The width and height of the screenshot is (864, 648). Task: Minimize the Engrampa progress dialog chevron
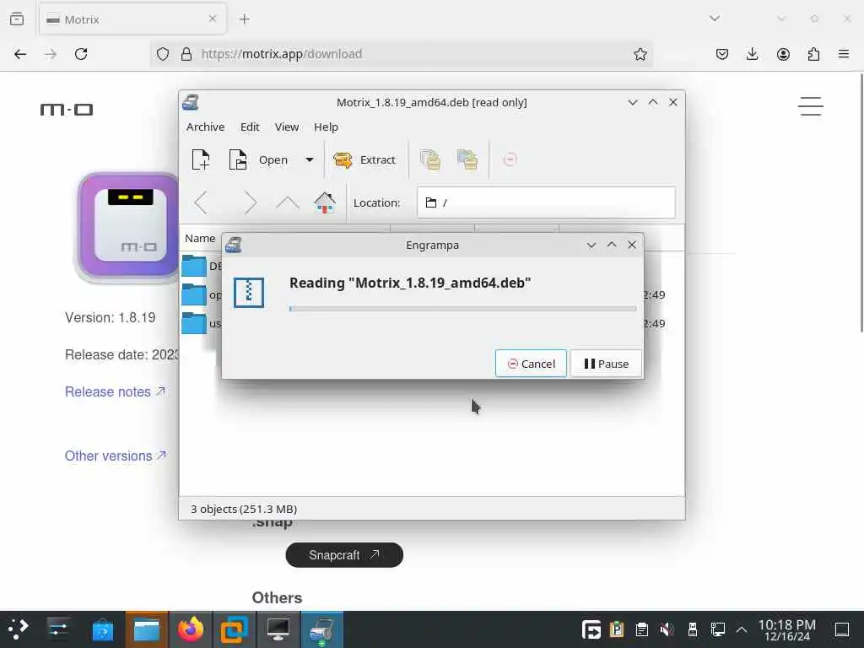pos(591,245)
